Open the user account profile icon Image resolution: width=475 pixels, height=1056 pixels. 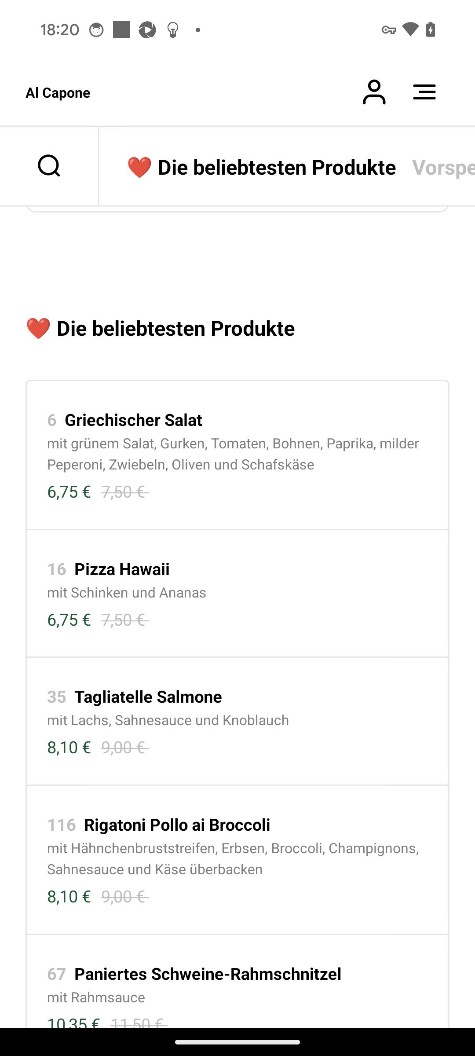click(x=374, y=92)
